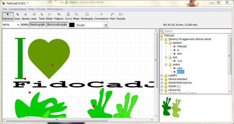Minimize the FidoCadJ window
This screenshot has height=124, width=234.
[x=212, y=2]
